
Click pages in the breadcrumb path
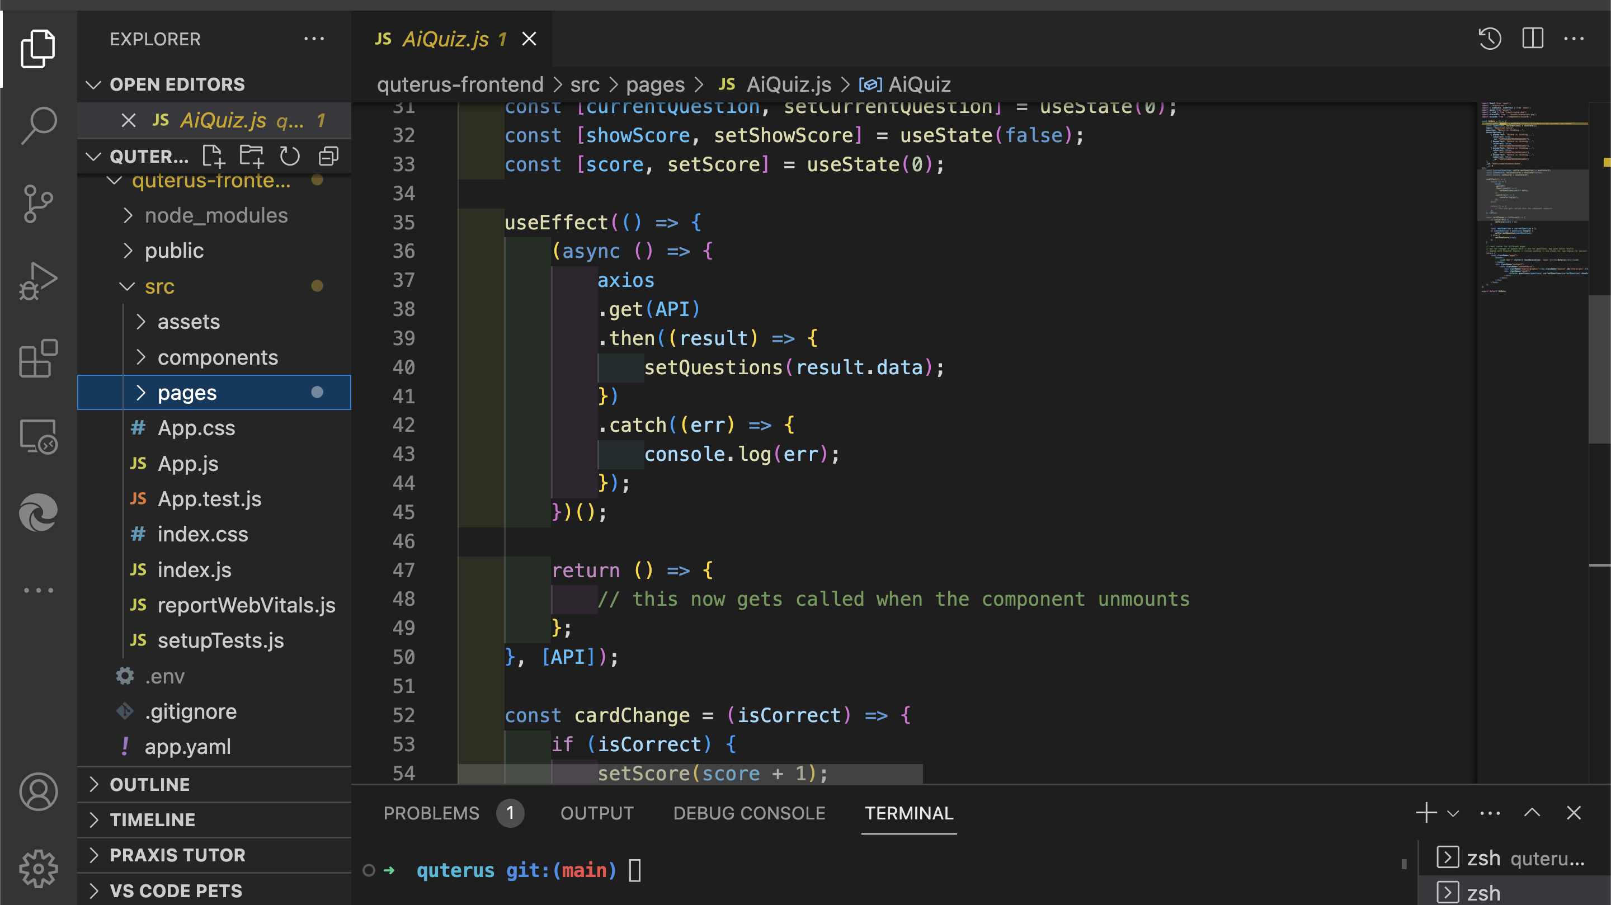point(655,84)
